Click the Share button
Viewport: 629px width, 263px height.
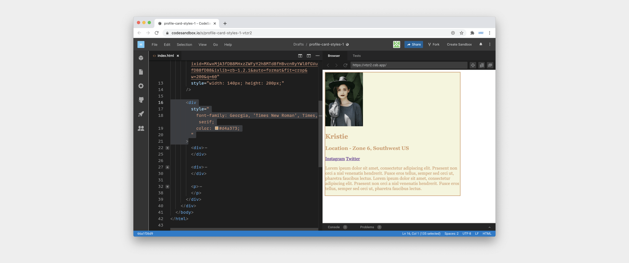click(x=414, y=44)
